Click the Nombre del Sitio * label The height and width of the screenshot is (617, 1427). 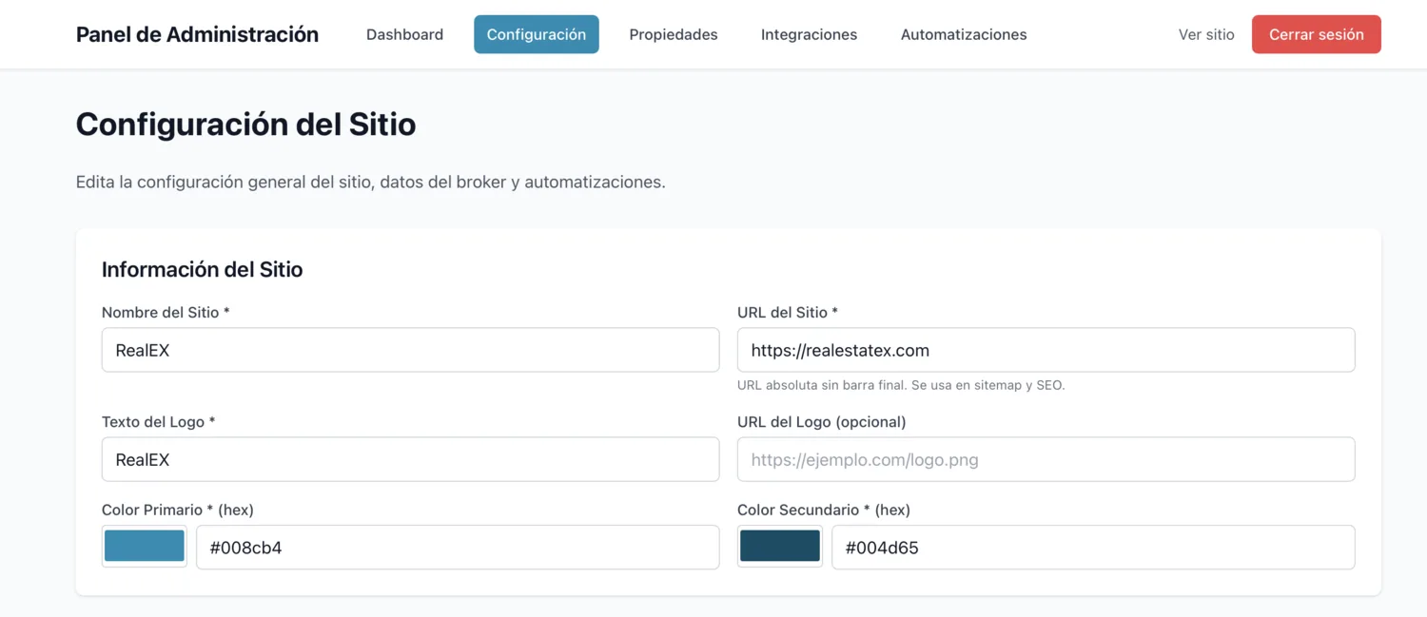tap(166, 312)
